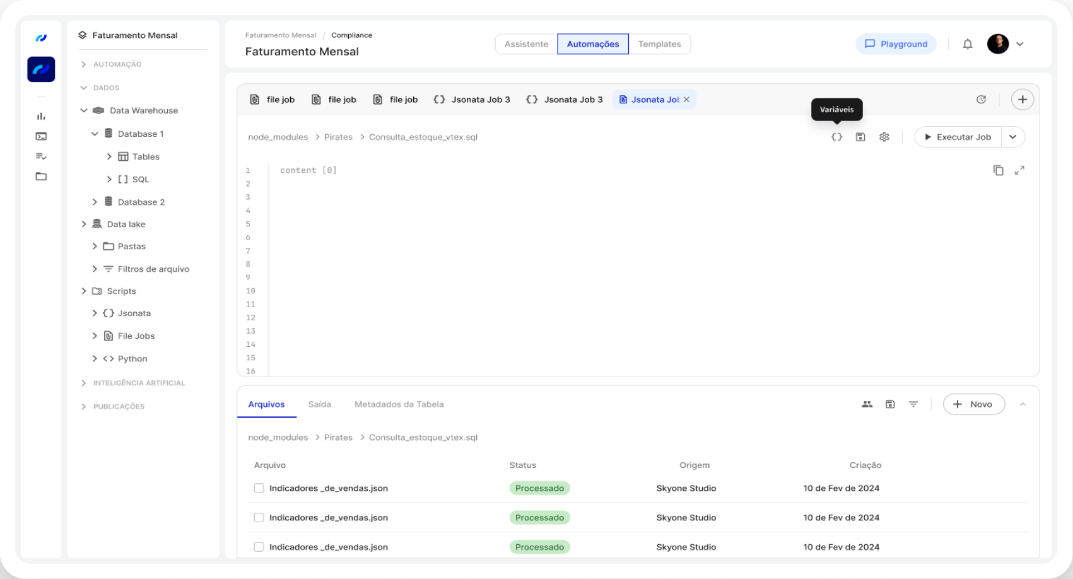The width and height of the screenshot is (1073, 579).
Task: Check the first Indicadores_de_vendas.json checkbox
Action: tap(259, 488)
